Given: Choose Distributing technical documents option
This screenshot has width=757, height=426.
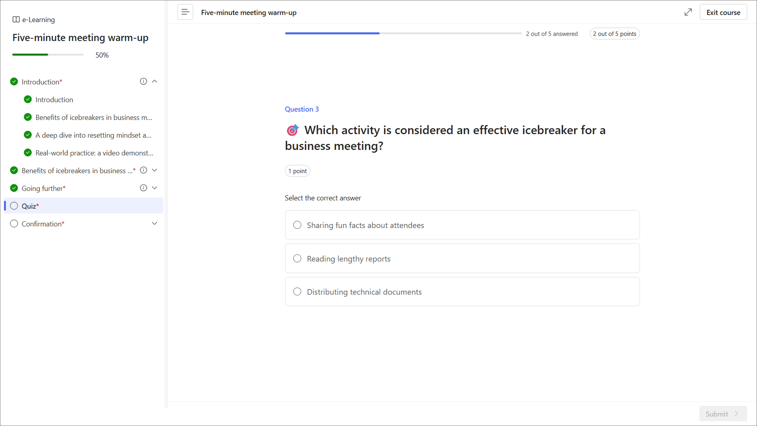Looking at the screenshot, I should (297, 291).
